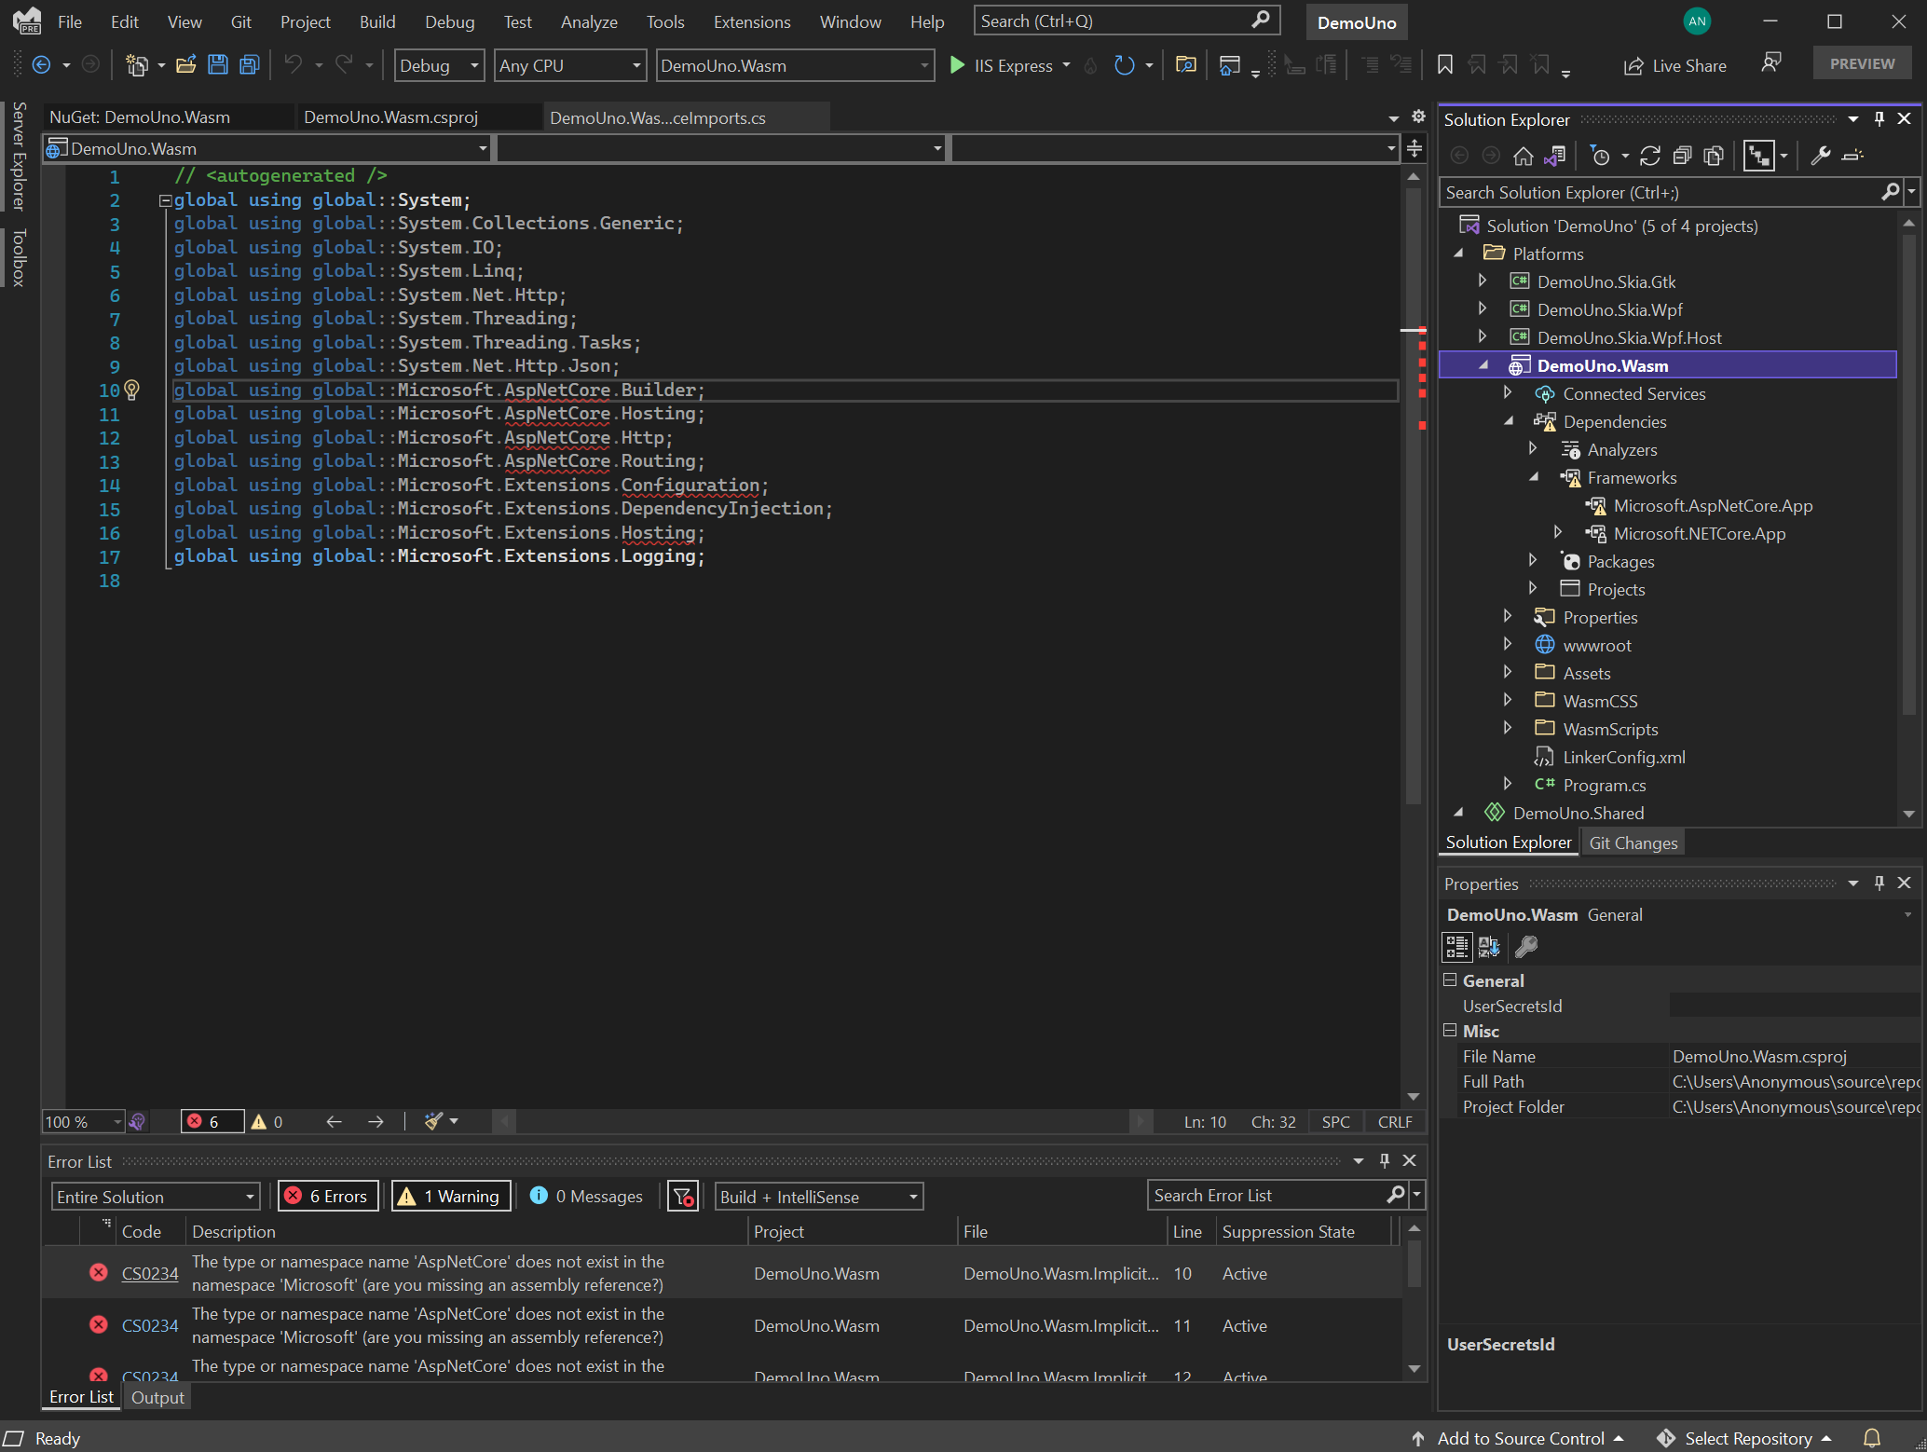Open the Extensions menu

click(751, 21)
